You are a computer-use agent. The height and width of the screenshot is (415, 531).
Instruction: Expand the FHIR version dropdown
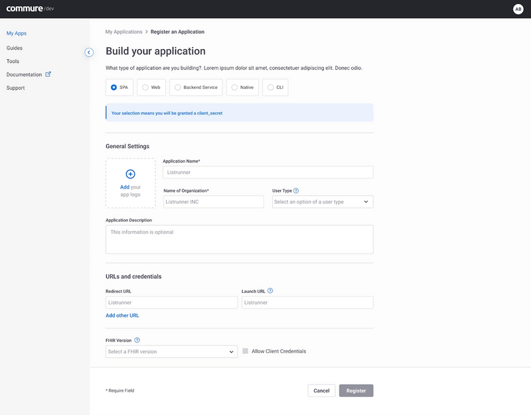pyautogui.click(x=172, y=352)
